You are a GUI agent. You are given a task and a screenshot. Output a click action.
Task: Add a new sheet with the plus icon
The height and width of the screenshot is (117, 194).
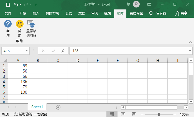click(x=58, y=107)
